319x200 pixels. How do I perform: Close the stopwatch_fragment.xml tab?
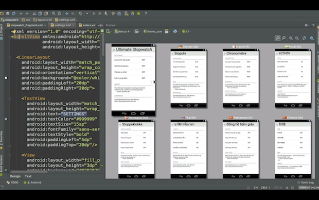coord(45,25)
